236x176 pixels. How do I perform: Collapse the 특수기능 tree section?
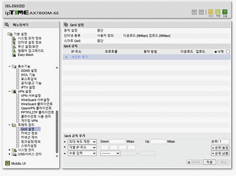click(x=9, y=67)
